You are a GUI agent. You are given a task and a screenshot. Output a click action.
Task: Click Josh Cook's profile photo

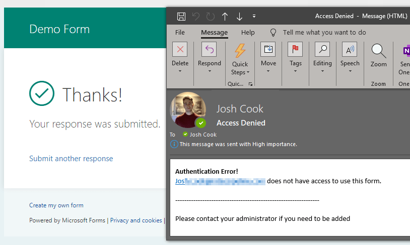point(188,110)
